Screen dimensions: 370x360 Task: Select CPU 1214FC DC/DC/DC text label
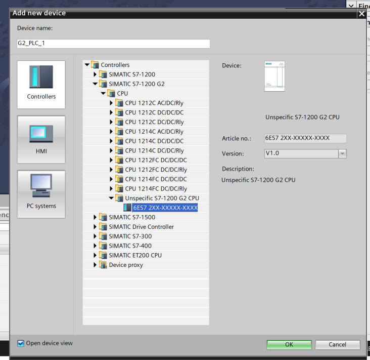(156, 179)
